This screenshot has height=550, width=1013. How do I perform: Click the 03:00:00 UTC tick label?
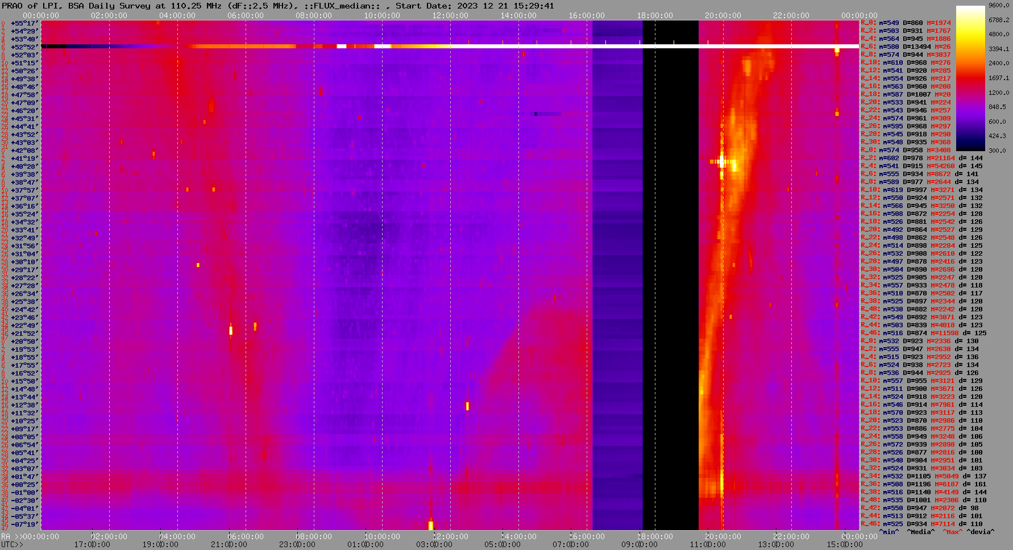[x=434, y=544]
